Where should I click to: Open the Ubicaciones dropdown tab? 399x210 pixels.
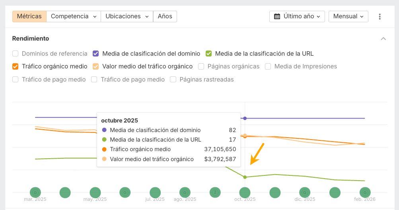127,16
